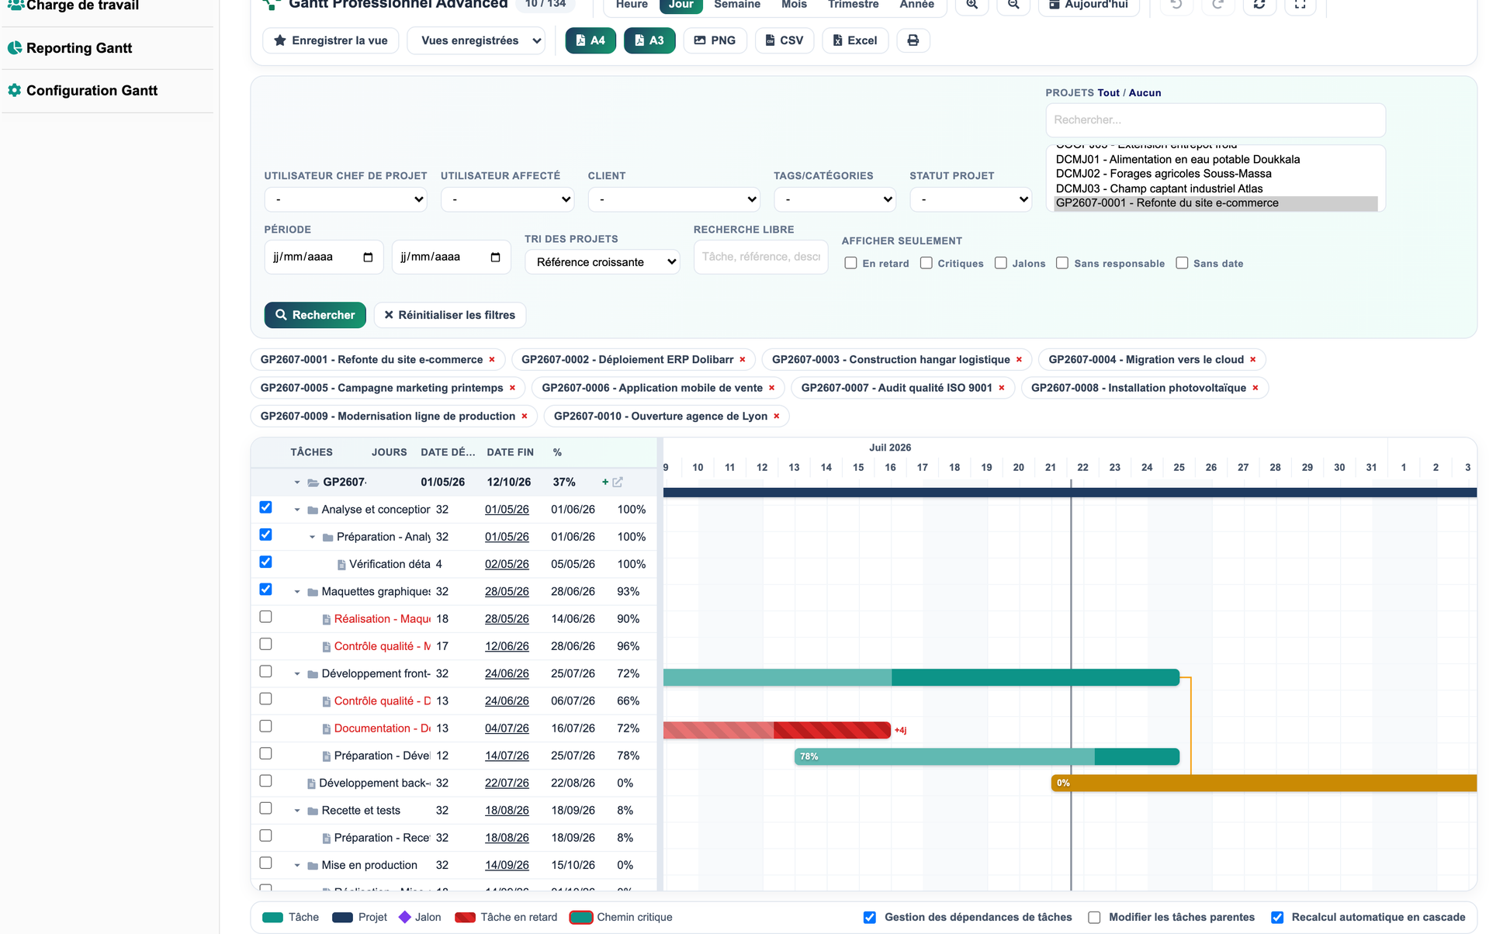
Task: Export data to Excel
Action: (855, 40)
